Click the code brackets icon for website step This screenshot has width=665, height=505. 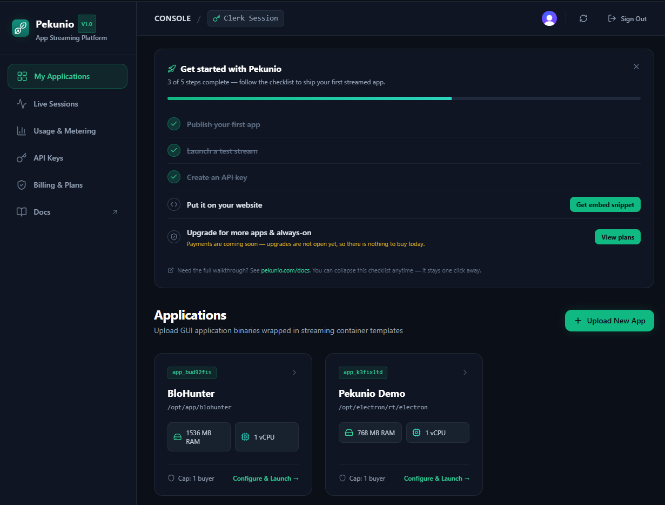click(174, 204)
